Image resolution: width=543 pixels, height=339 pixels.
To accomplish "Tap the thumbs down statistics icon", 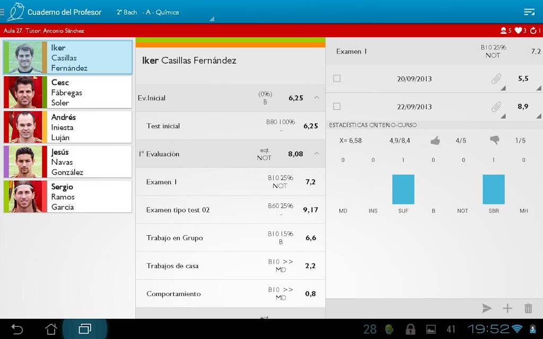I will coord(495,140).
